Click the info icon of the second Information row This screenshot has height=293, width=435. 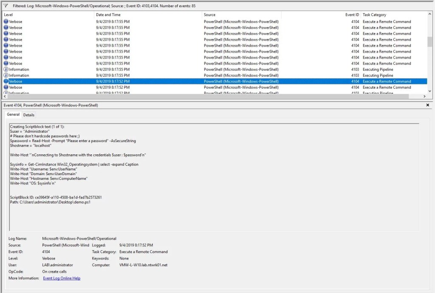6,75
